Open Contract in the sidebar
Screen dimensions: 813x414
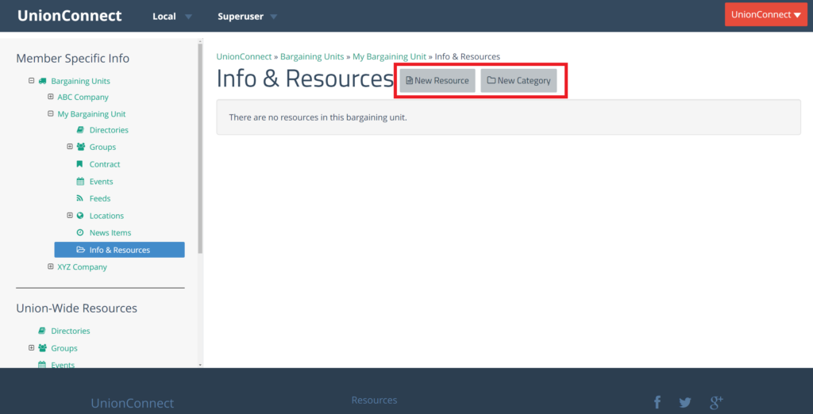click(105, 164)
